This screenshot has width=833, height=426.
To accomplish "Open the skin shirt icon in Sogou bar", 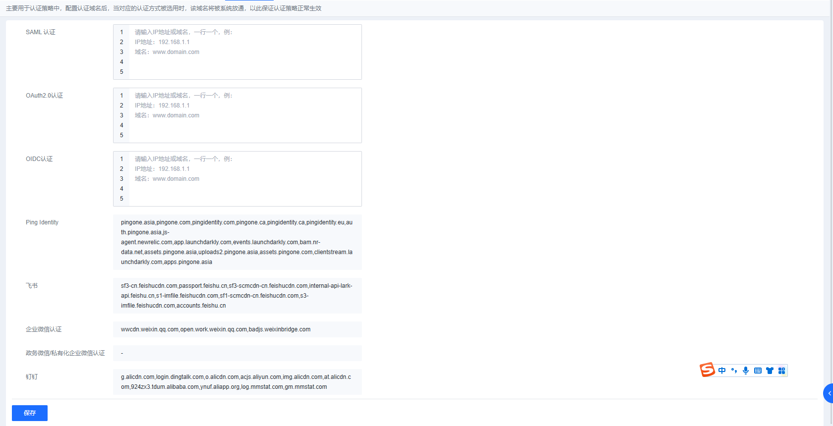I will [x=770, y=371].
